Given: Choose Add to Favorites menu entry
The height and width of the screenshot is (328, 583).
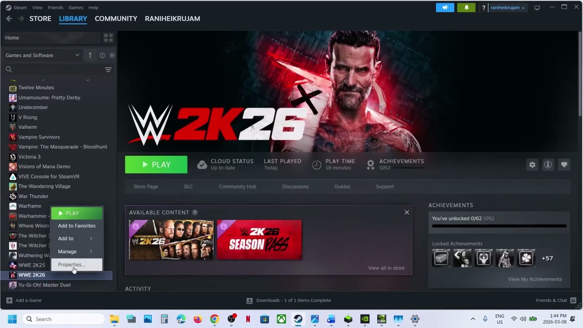Looking at the screenshot, I should (77, 225).
